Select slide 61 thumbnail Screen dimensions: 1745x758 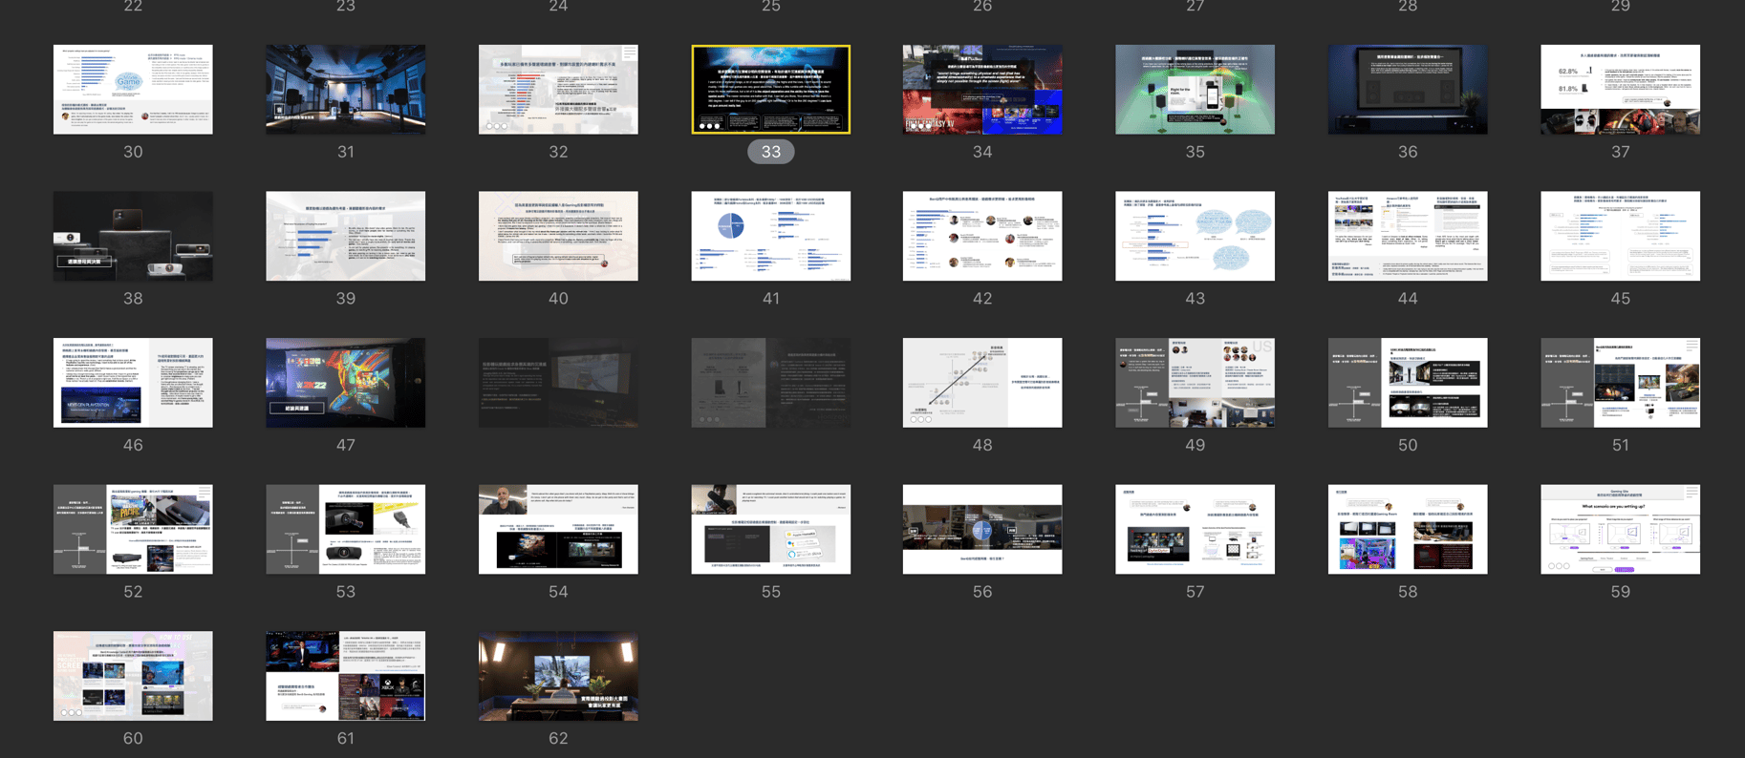(x=346, y=676)
